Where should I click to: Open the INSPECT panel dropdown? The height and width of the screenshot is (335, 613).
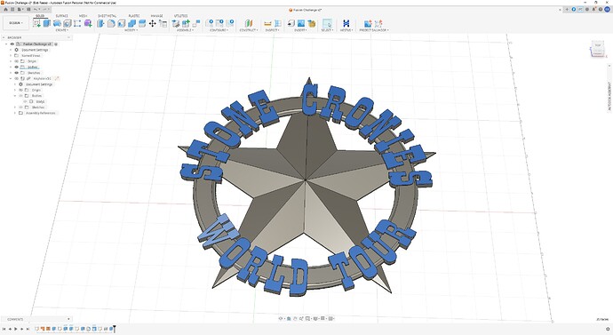coord(272,30)
